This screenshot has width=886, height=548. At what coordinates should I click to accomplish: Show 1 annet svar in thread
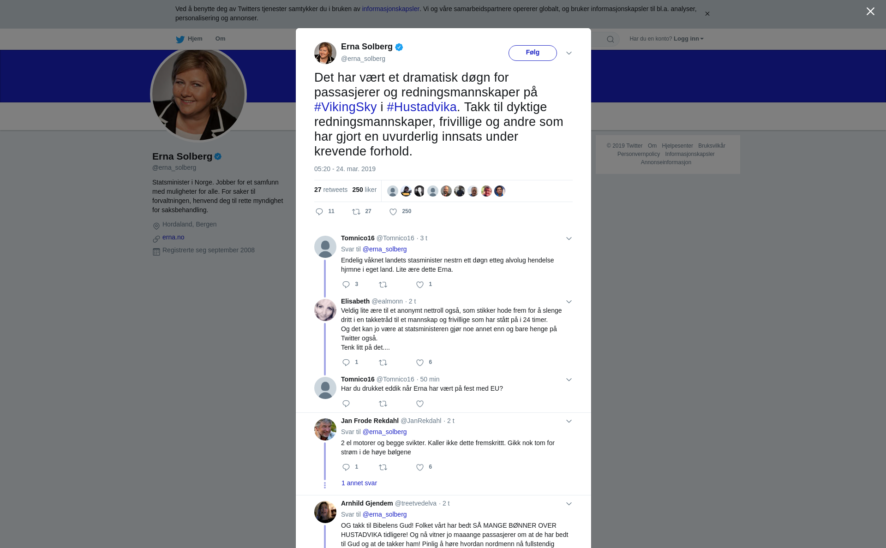point(359,483)
